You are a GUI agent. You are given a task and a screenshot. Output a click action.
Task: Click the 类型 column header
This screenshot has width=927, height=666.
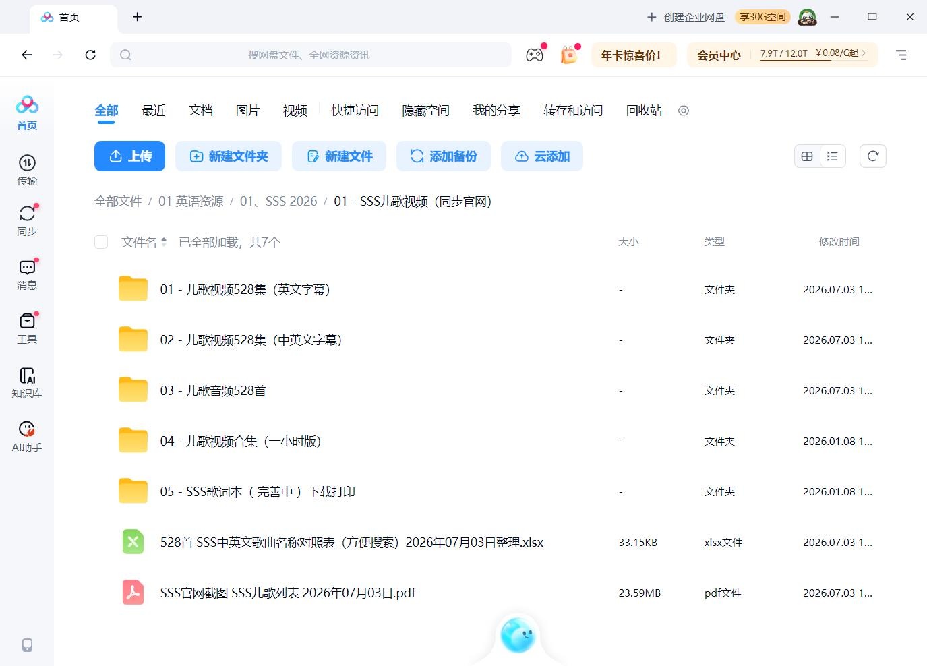pos(715,242)
